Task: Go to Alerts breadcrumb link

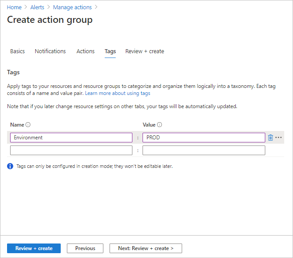Action: coord(37,7)
